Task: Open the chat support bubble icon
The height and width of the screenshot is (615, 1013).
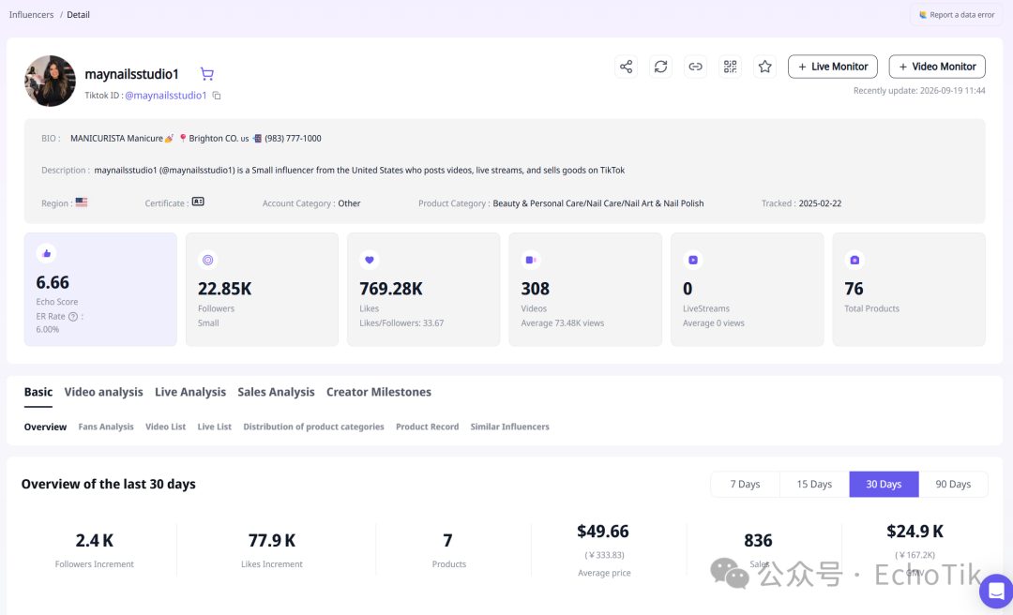Action: (x=996, y=592)
